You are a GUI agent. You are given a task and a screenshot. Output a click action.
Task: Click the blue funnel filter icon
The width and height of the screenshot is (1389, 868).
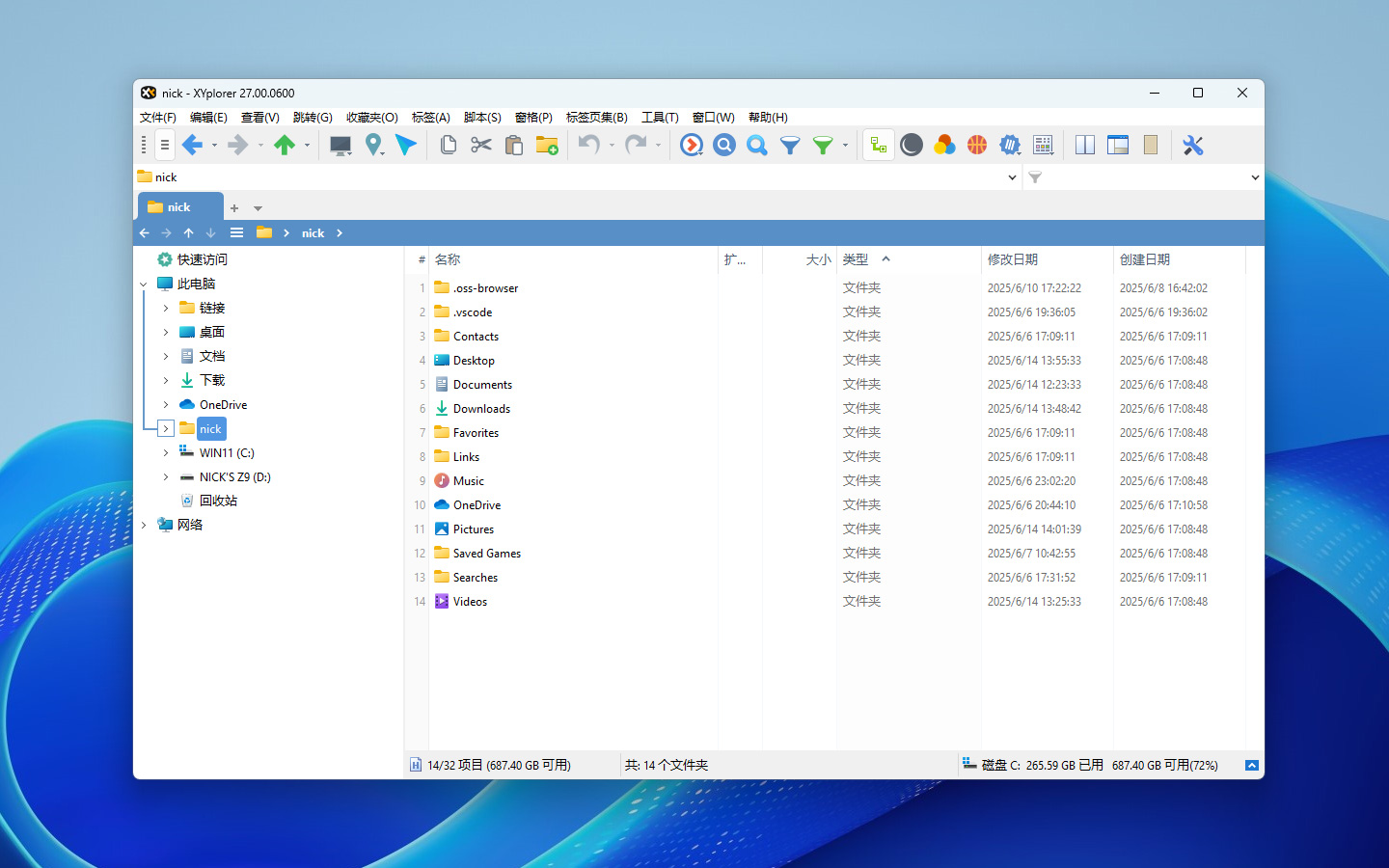point(790,146)
